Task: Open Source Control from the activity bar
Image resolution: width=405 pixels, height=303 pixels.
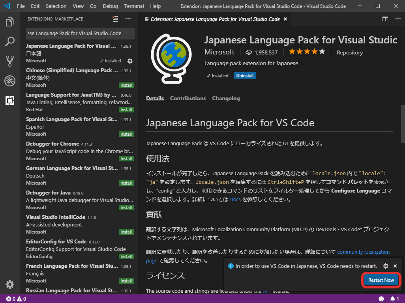Action: 9,61
